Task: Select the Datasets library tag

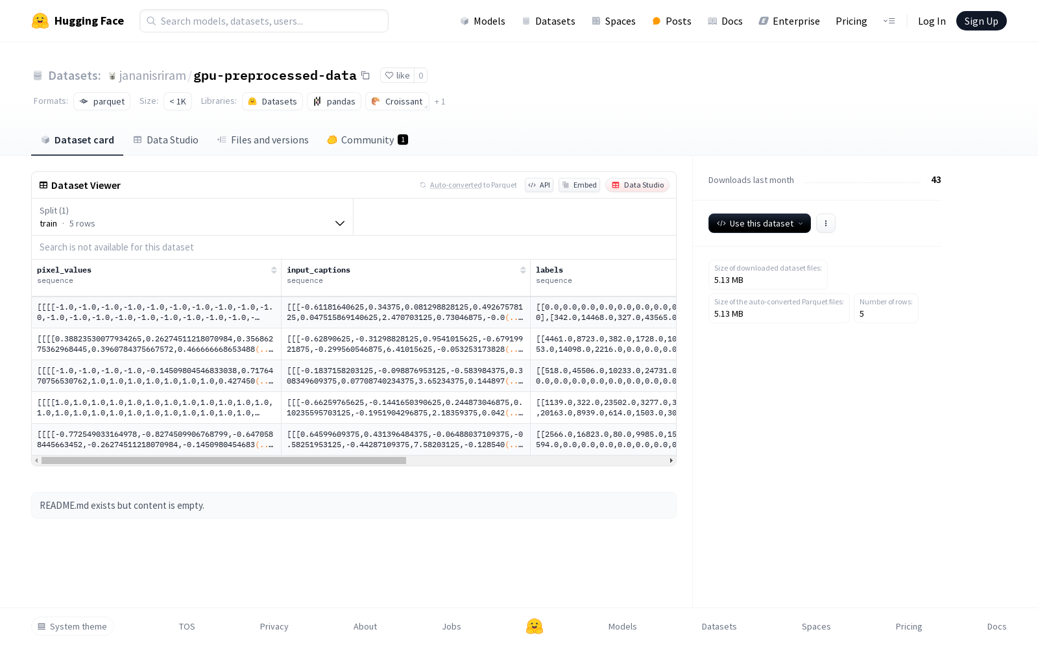Action: point(272,101)
